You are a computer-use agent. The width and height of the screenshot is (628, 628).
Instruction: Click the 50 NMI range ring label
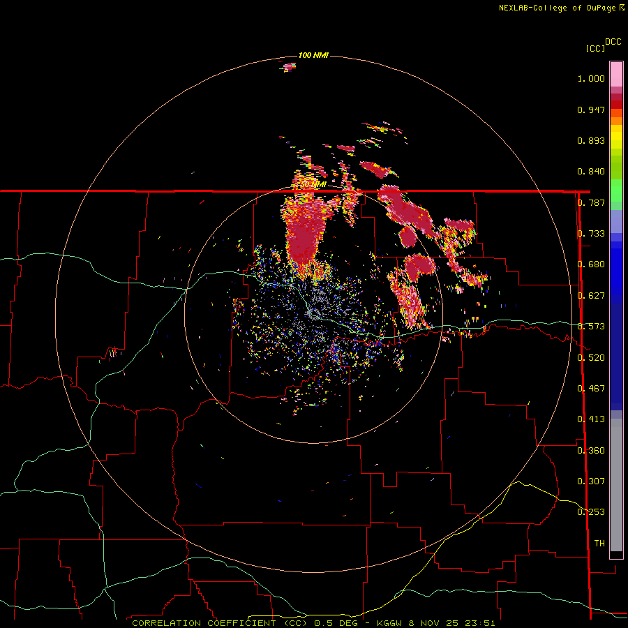(x=313, y=184)
